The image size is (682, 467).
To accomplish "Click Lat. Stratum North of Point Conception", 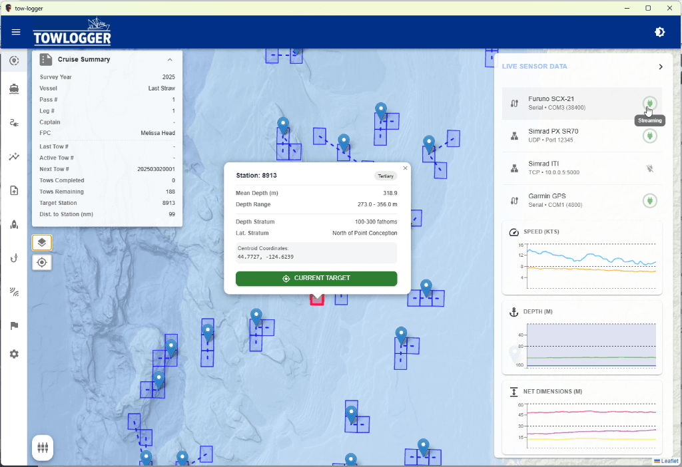I will (x=364, y=233).
